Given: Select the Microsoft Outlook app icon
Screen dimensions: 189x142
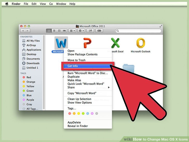Looking at the screenshot, I should 140,43.
